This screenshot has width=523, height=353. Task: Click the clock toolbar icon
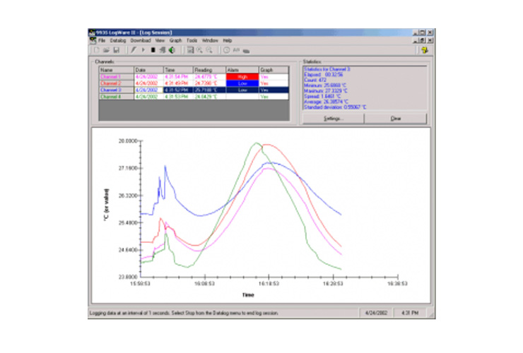[226, 50]
